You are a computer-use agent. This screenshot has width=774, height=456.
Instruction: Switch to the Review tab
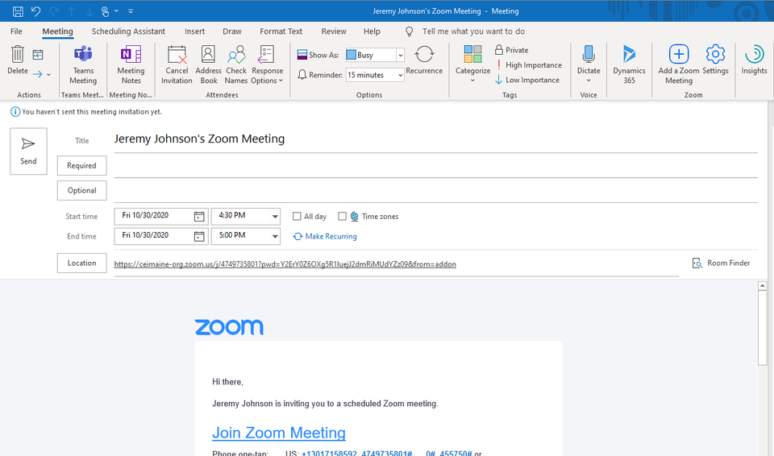pos(334,31)
